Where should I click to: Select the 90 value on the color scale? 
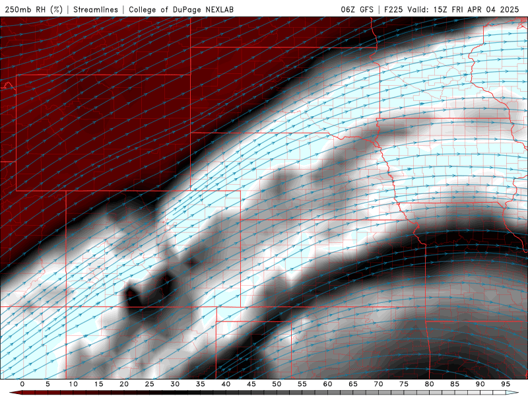[480, 384]
